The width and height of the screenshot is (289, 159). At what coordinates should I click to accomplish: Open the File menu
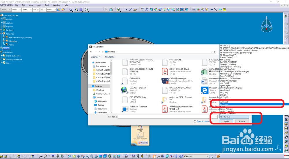point(17,5)
